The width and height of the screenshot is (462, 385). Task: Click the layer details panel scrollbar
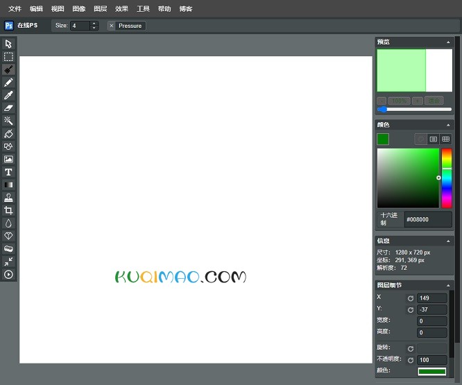(x=452, y=324)
